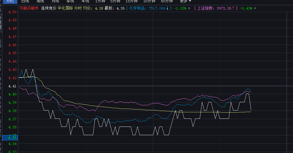This screenshot has height=153, width=293.
Task: Remove the 化学制品 overlay with its × icon
Action: coord(189,8)
